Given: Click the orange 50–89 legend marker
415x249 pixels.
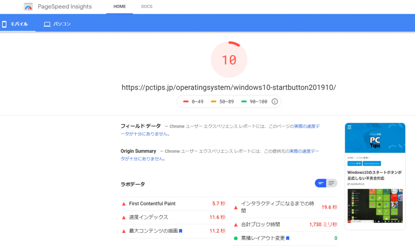Looking at the screenshot, I should tap(214, 101).
